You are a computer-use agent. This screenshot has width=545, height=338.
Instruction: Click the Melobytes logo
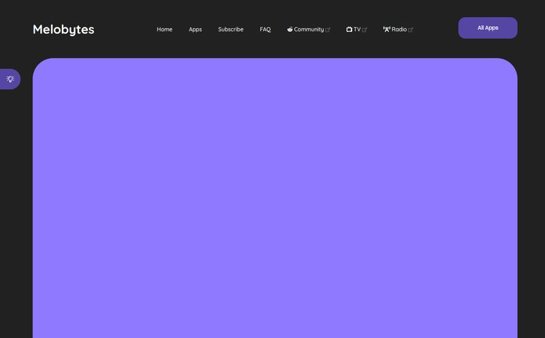(x=63, y=29)
